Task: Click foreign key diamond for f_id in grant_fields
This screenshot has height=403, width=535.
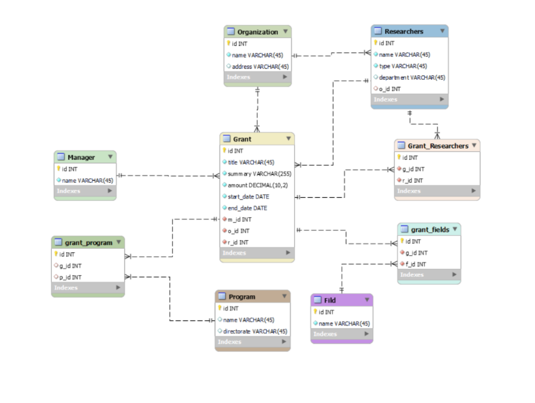Action: coord(402,264)
